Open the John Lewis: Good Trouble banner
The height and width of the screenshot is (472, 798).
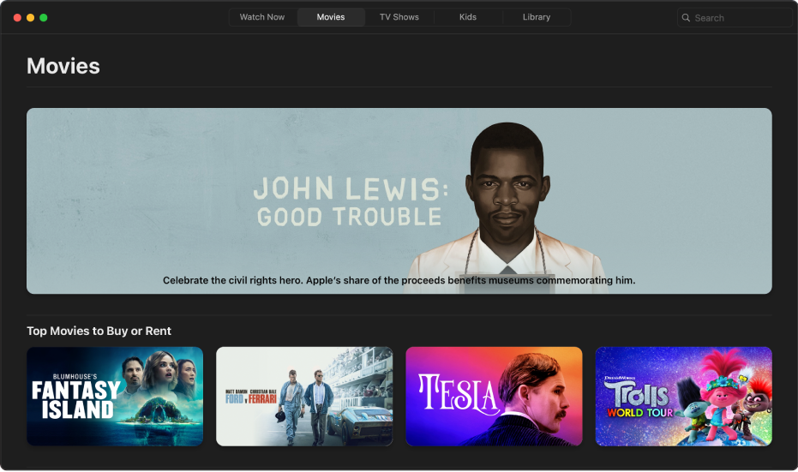(x=399, y=201)
